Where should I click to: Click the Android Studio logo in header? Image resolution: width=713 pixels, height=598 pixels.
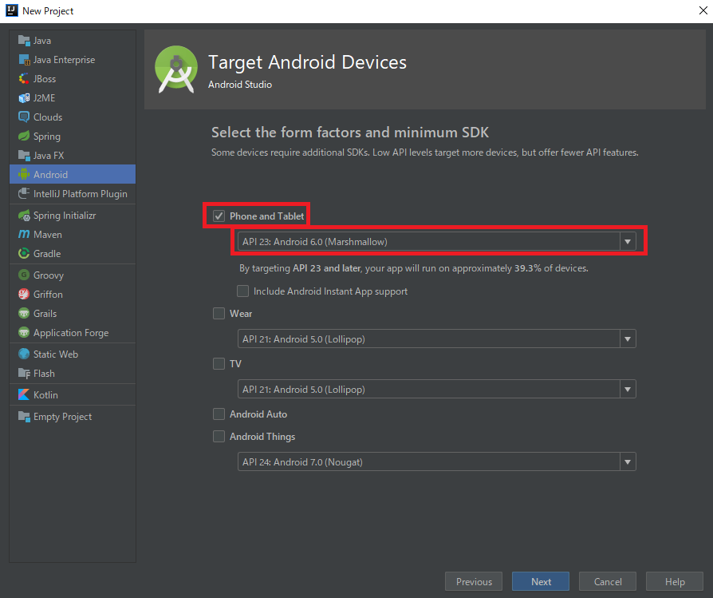point(176,69)
